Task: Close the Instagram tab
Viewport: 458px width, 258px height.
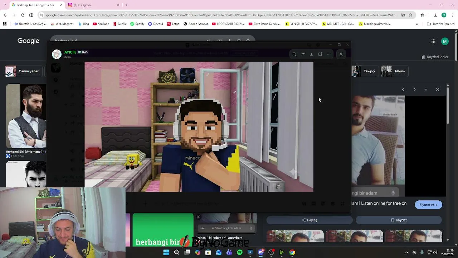Action: coord(118,5)
